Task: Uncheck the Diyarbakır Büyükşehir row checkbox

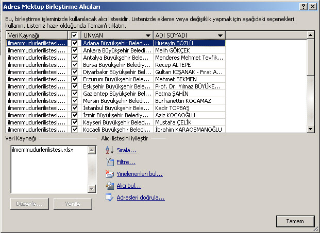Action: 75,71
